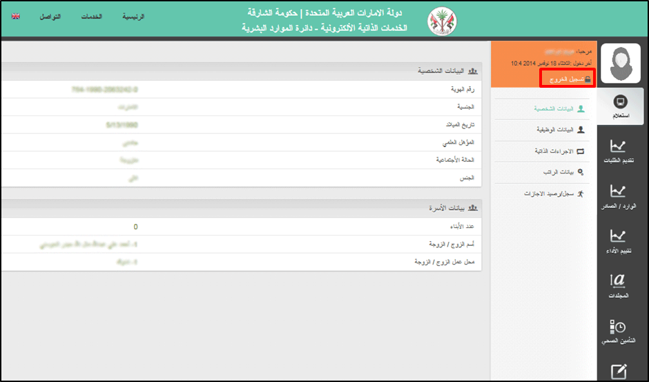Open the التأمين الصحي sidebar icon
Screen dimensions: 649x382
(619, 332)
